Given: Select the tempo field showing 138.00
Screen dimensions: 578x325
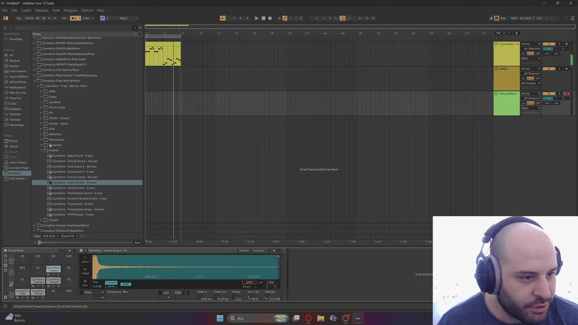Looking at the screenshot, I should pyautogui.click(x=29, y=18).
